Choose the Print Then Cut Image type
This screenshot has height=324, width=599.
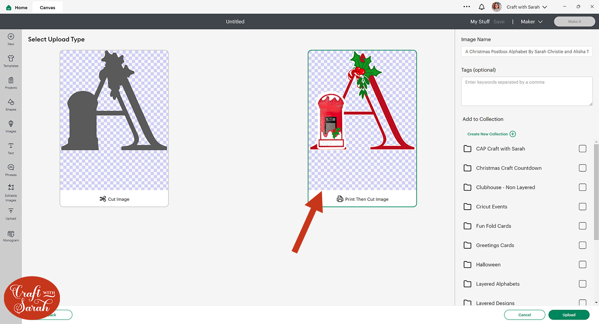pyautogui.click(x=362, y=128)
